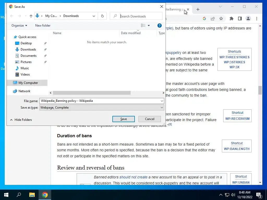Click My Co... in address breadcrumb
The height and width of the screenshot is (200, 267).
coord(51,16)
